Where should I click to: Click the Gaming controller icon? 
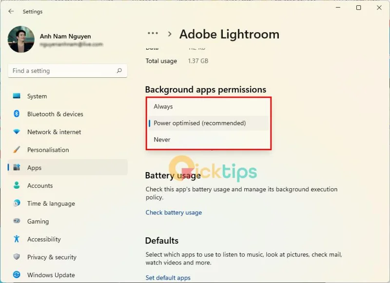click(x=17, y=221)
